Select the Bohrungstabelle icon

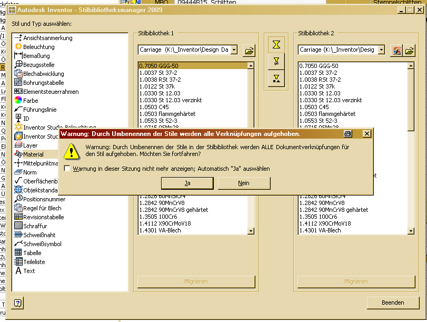click(18, 82)
